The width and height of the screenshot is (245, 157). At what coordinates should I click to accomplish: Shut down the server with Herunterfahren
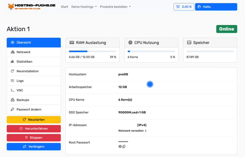34,129
